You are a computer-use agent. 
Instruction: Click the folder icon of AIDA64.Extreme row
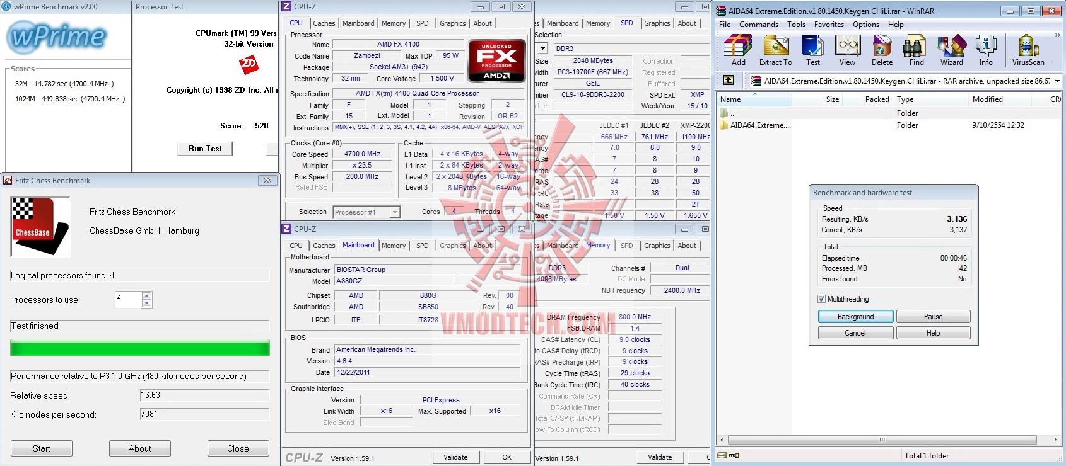tap(724, 125)
